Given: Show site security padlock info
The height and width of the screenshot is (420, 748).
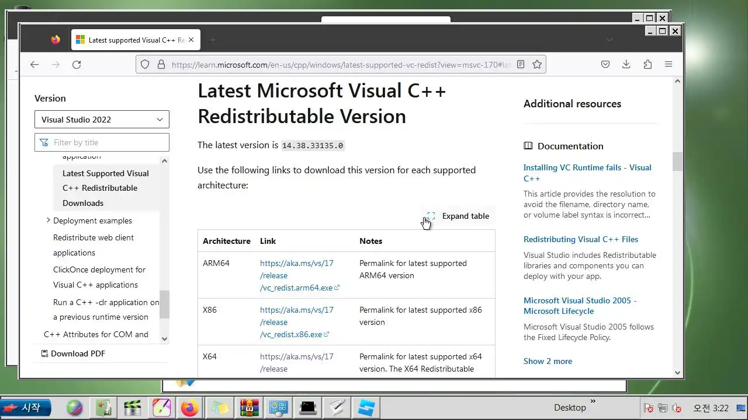Looking at the screenshot, I should coord(161,65).
